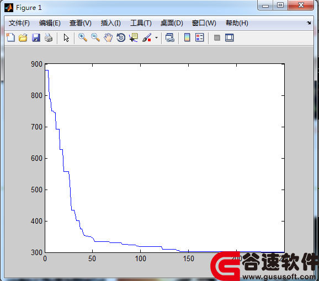Image resolution: width=319 pixels, height=281 pixels.
Task: Dock figure using menu bar arrow
Action: click(309, 23)
